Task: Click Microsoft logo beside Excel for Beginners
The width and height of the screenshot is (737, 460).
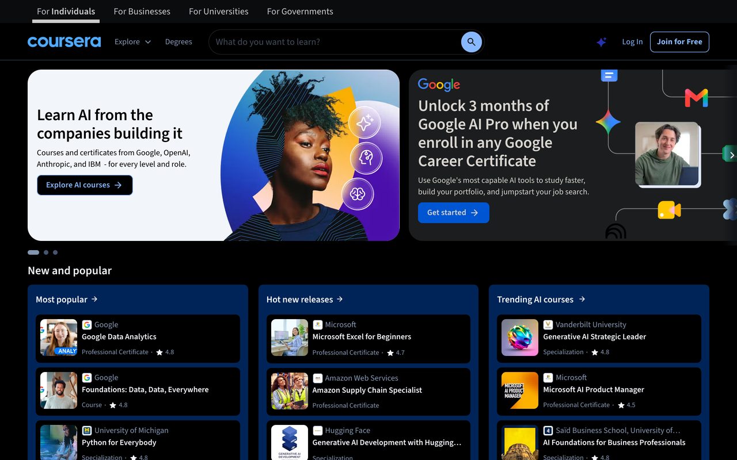Action: pos(318,325)
